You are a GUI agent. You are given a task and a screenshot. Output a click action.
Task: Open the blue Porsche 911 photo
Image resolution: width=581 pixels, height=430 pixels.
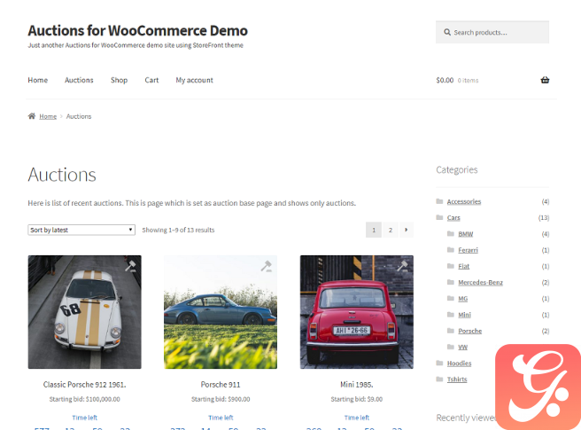(221, 312)
